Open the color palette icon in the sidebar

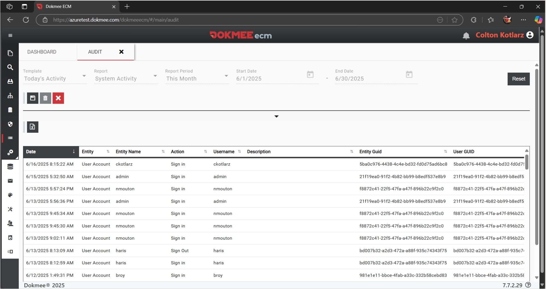10,195
